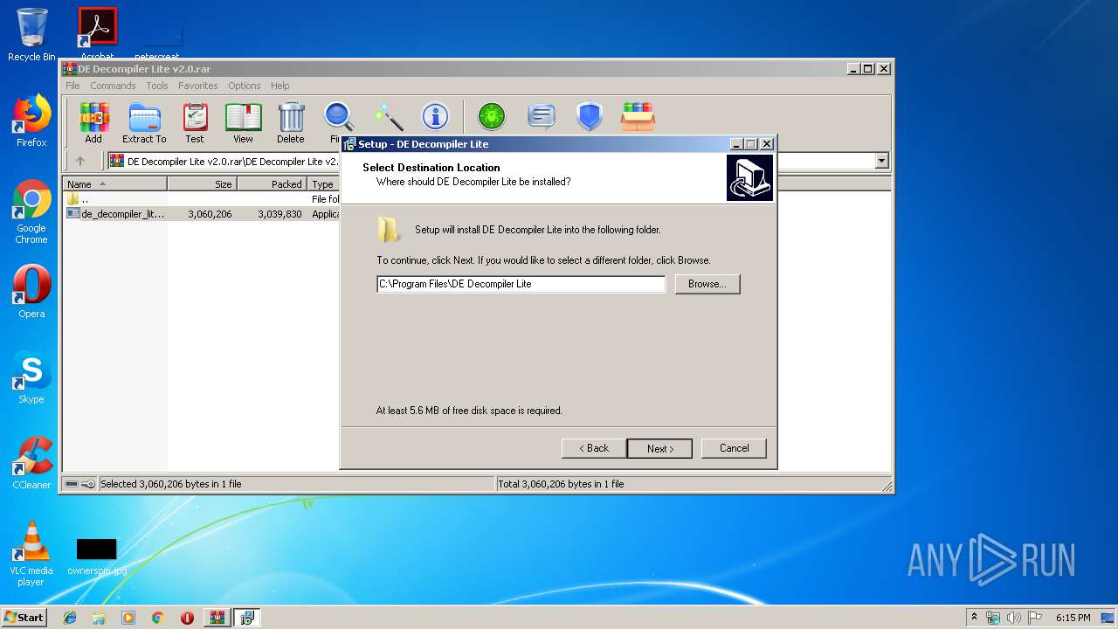The height and width of the screenshot is (629, 1118).
Task: Select the Skype desktop icon
Action: coord(31,377)
